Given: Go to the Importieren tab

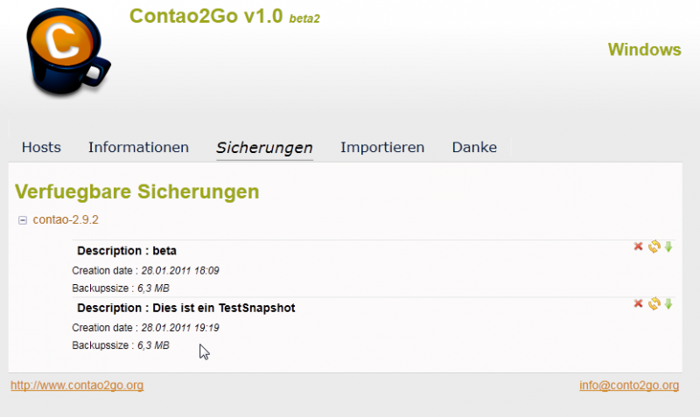Looking at the screenshot, I should point(382,148).
